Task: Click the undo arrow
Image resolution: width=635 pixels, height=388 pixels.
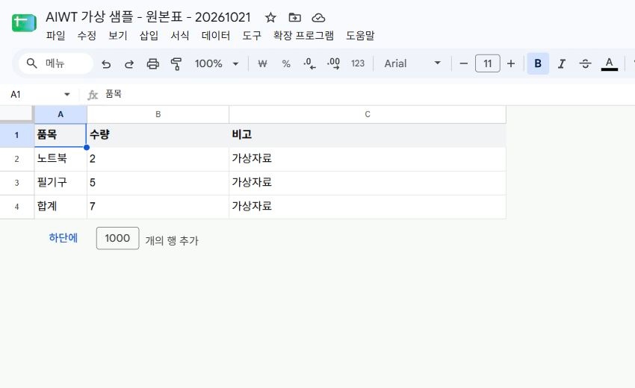Action: (x=106, y=63)
